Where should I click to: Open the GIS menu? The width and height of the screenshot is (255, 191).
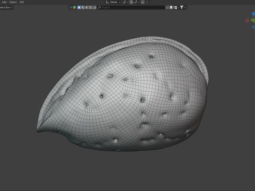22,2
